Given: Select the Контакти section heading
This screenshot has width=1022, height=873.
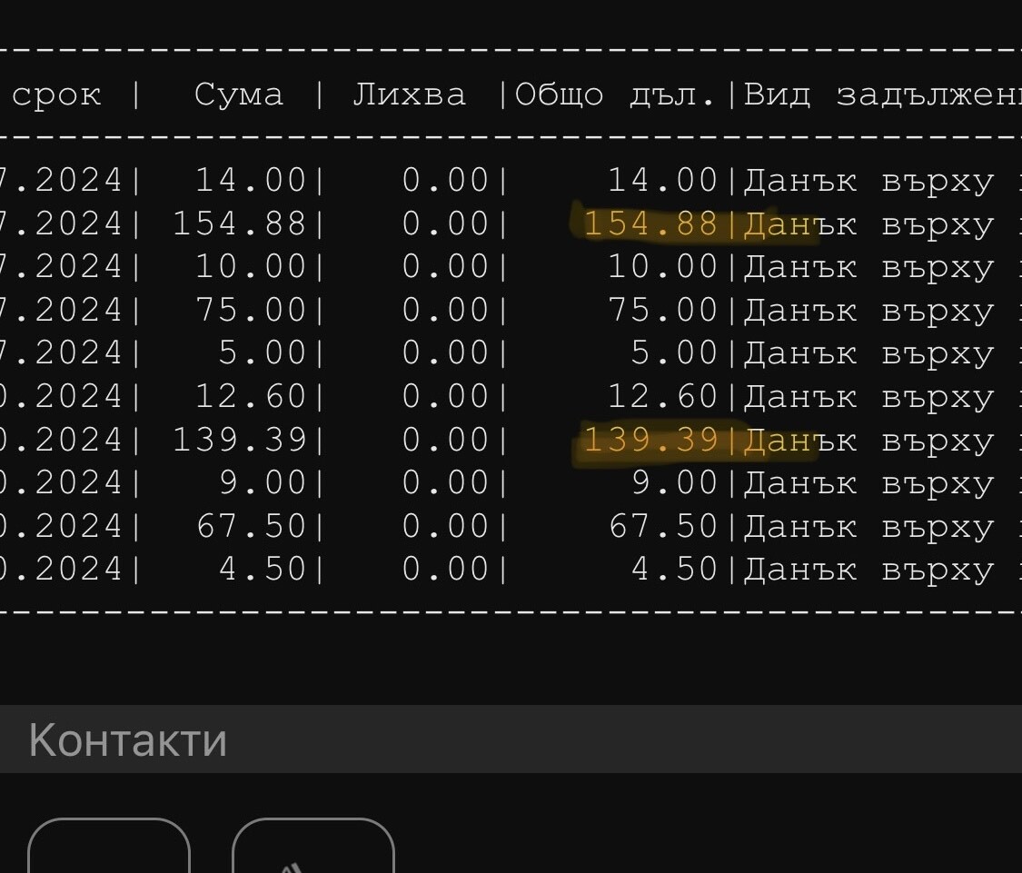Looking at the screenshot, I should point(128,740).
